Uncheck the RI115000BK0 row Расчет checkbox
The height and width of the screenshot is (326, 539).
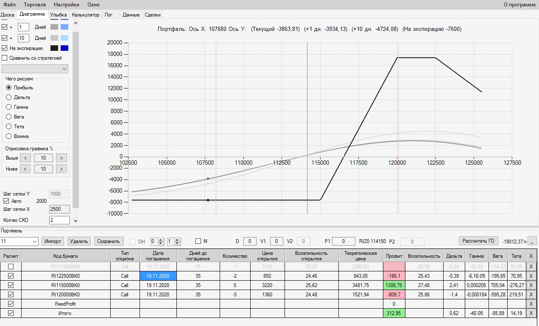pyautogui.click(x=11, y=285)
